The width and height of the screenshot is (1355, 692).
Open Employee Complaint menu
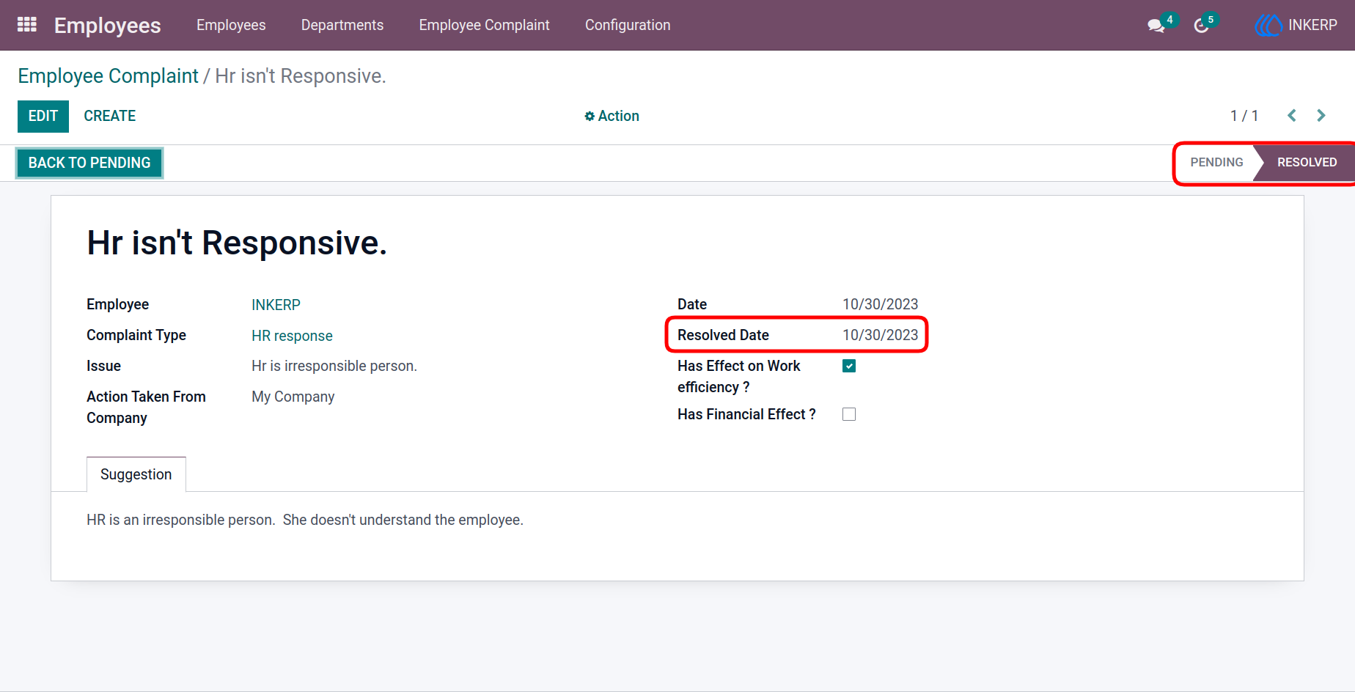click(x=484, y=25)
